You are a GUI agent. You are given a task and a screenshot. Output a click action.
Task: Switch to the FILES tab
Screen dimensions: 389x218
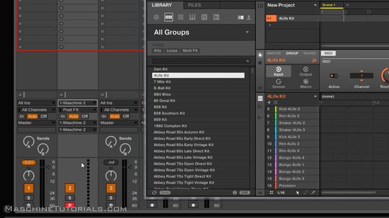pos(194,5)
